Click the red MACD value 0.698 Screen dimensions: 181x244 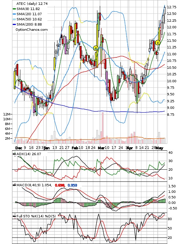click(x=60, y=185)
